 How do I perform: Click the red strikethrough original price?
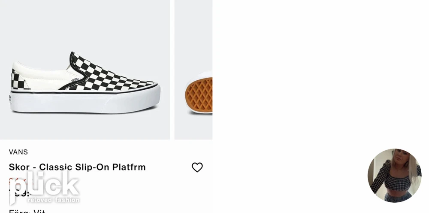click(21, 181)
